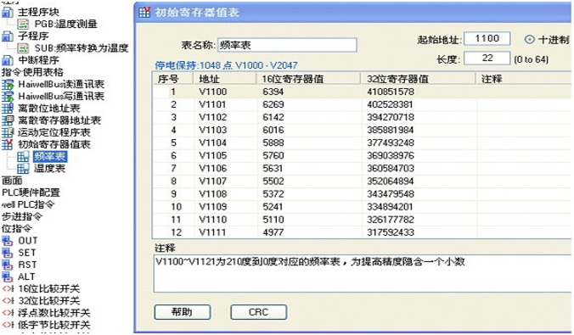Screen dimensions: 574x335
Task: Click the 表名称 input field
Action: tap(287, 45)
